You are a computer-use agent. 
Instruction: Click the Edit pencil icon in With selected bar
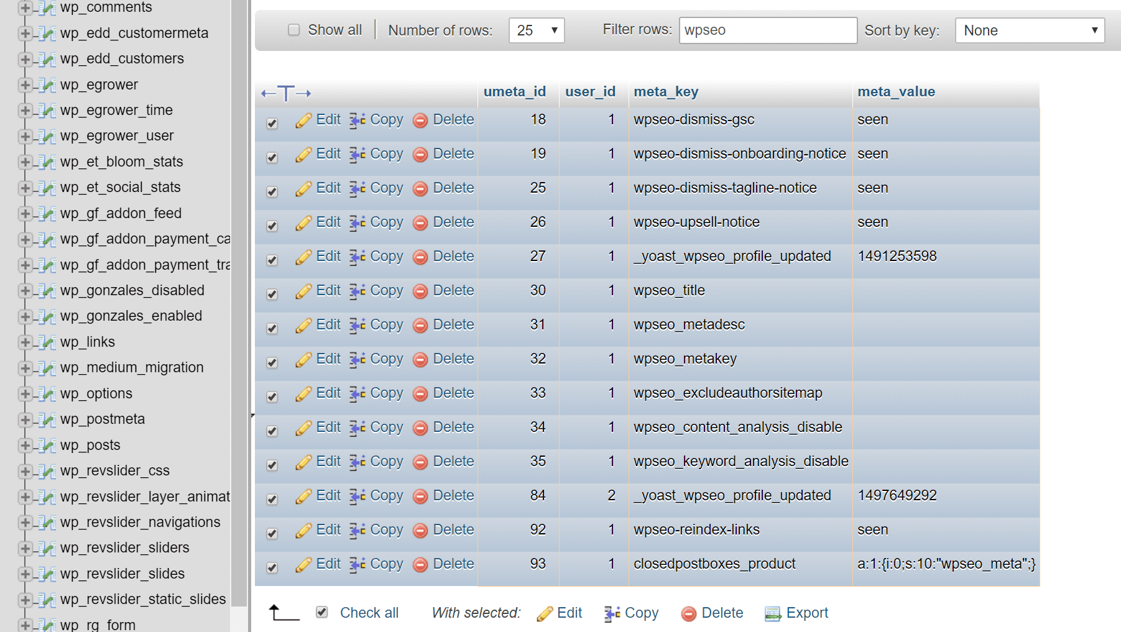click(545, 613)
